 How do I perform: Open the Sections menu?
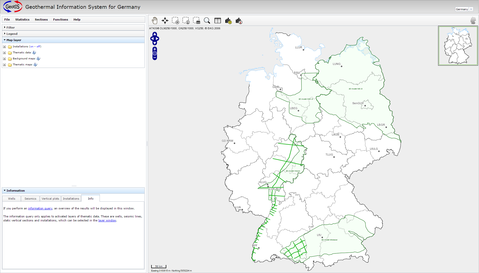click(41, 20)
